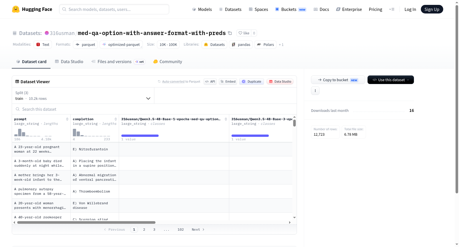Screen dimensions: 459x247
Task: Click the Sign Up button
Action: coord(432,9)
